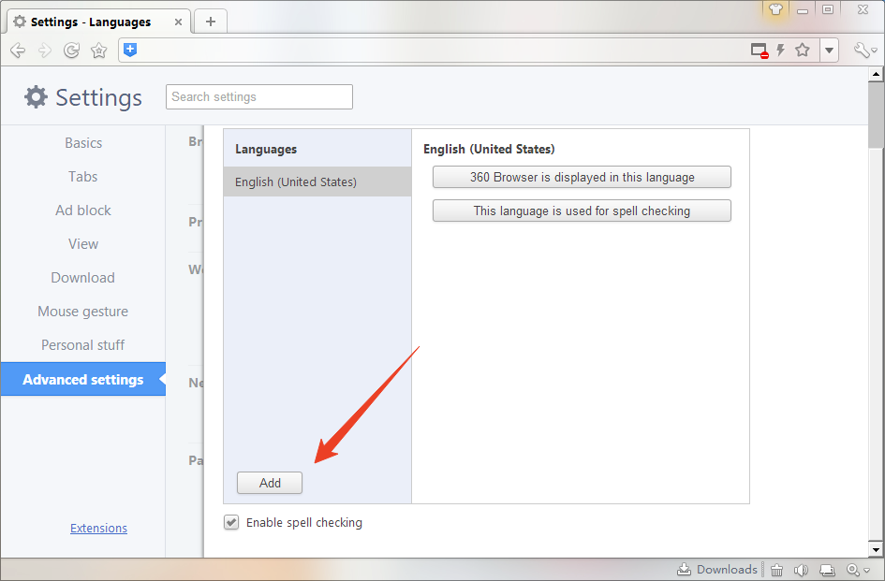
Task: Go to the Ad block settings section
Action: pyautogui.click(x=82, y=211)
